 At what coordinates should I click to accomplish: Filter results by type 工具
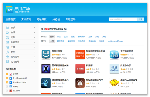coord(90,37)
